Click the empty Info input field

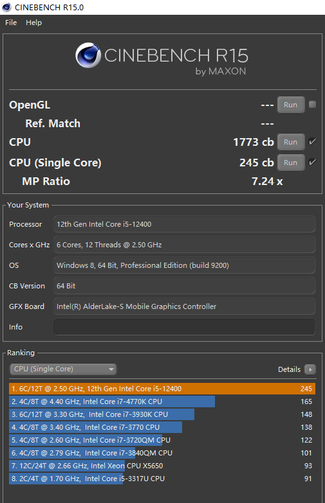(184, 327)
